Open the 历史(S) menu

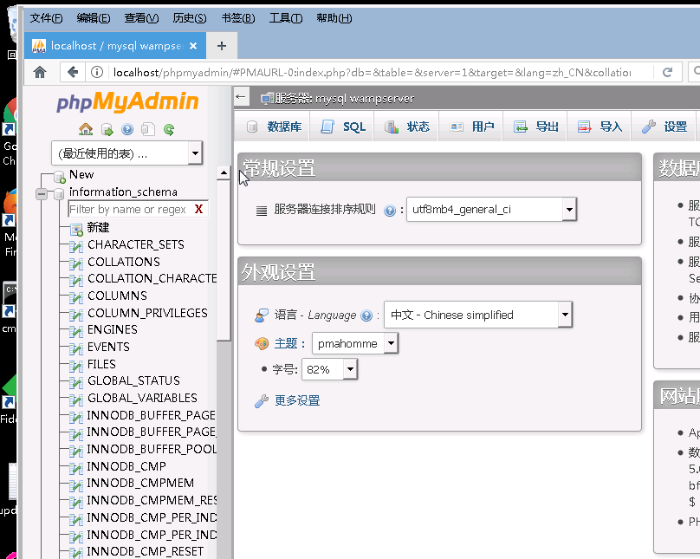[x=189, y=18]
